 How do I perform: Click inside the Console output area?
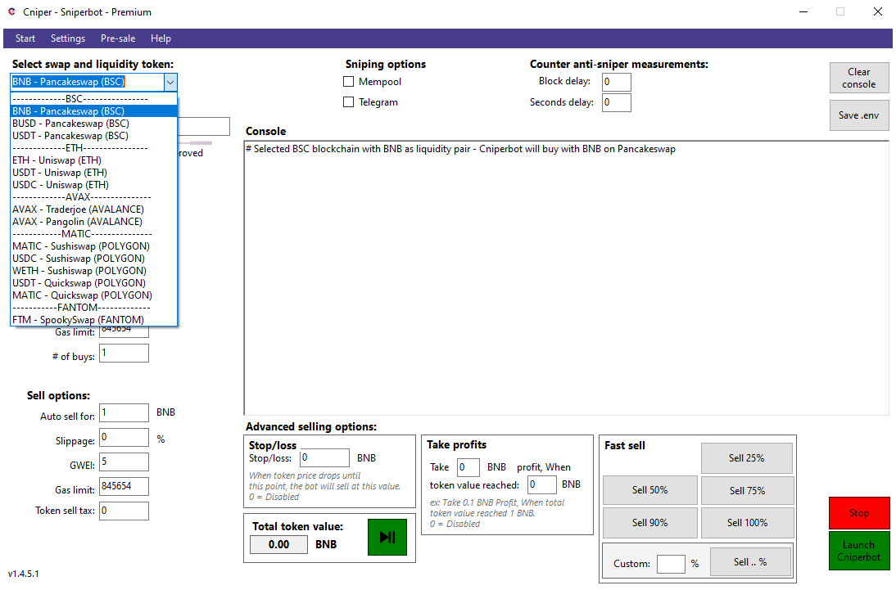coord(566,277)
